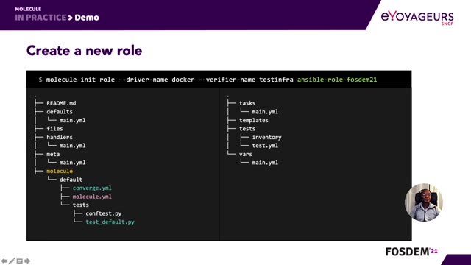Select tests folder above inventory

[247, 129]
